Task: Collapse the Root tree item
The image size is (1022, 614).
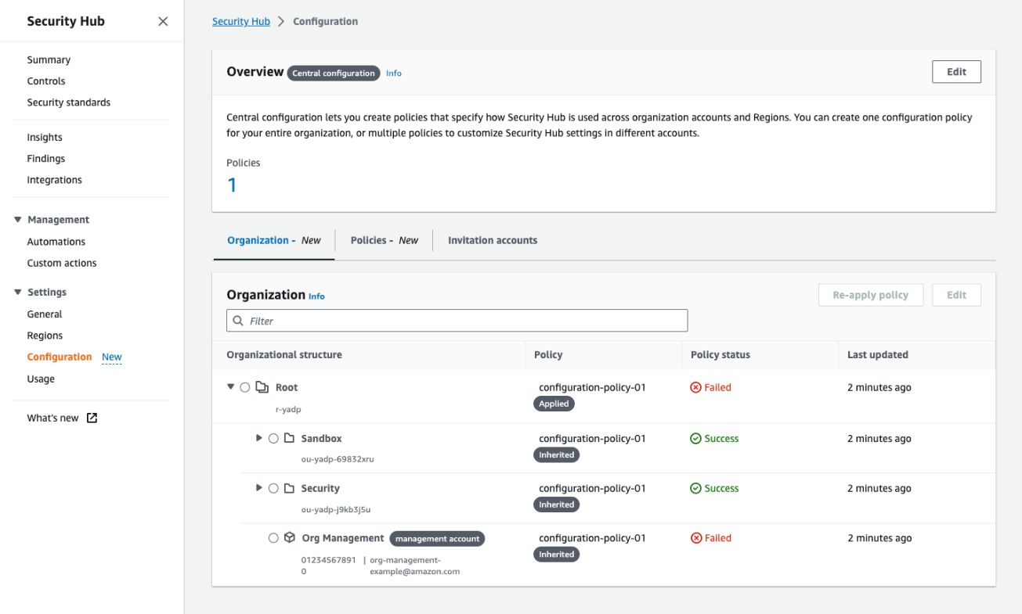Action: point(230,386)
